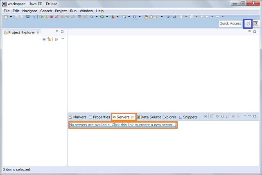Open the Back history dropdown arrow
Screen dimensions: 262x175
pos(212,17)
